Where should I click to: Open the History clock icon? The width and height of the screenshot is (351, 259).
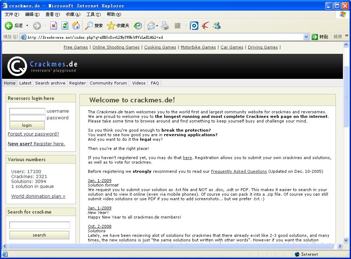click(x=138, y=26)
